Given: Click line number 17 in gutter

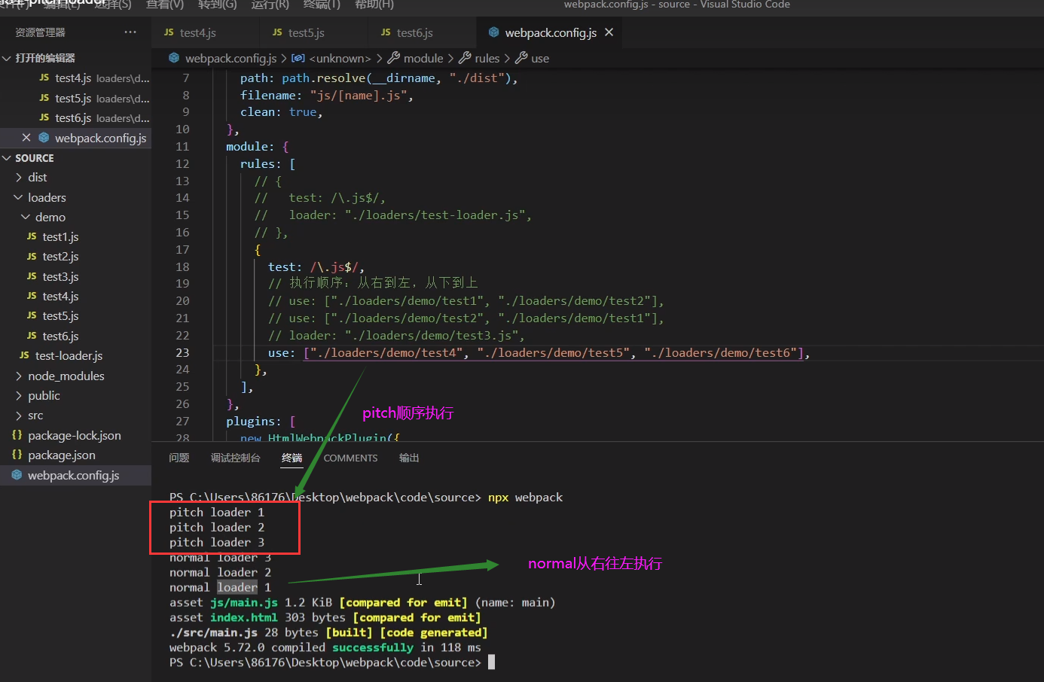Looking at the screenshot, I should pos(182,249).
